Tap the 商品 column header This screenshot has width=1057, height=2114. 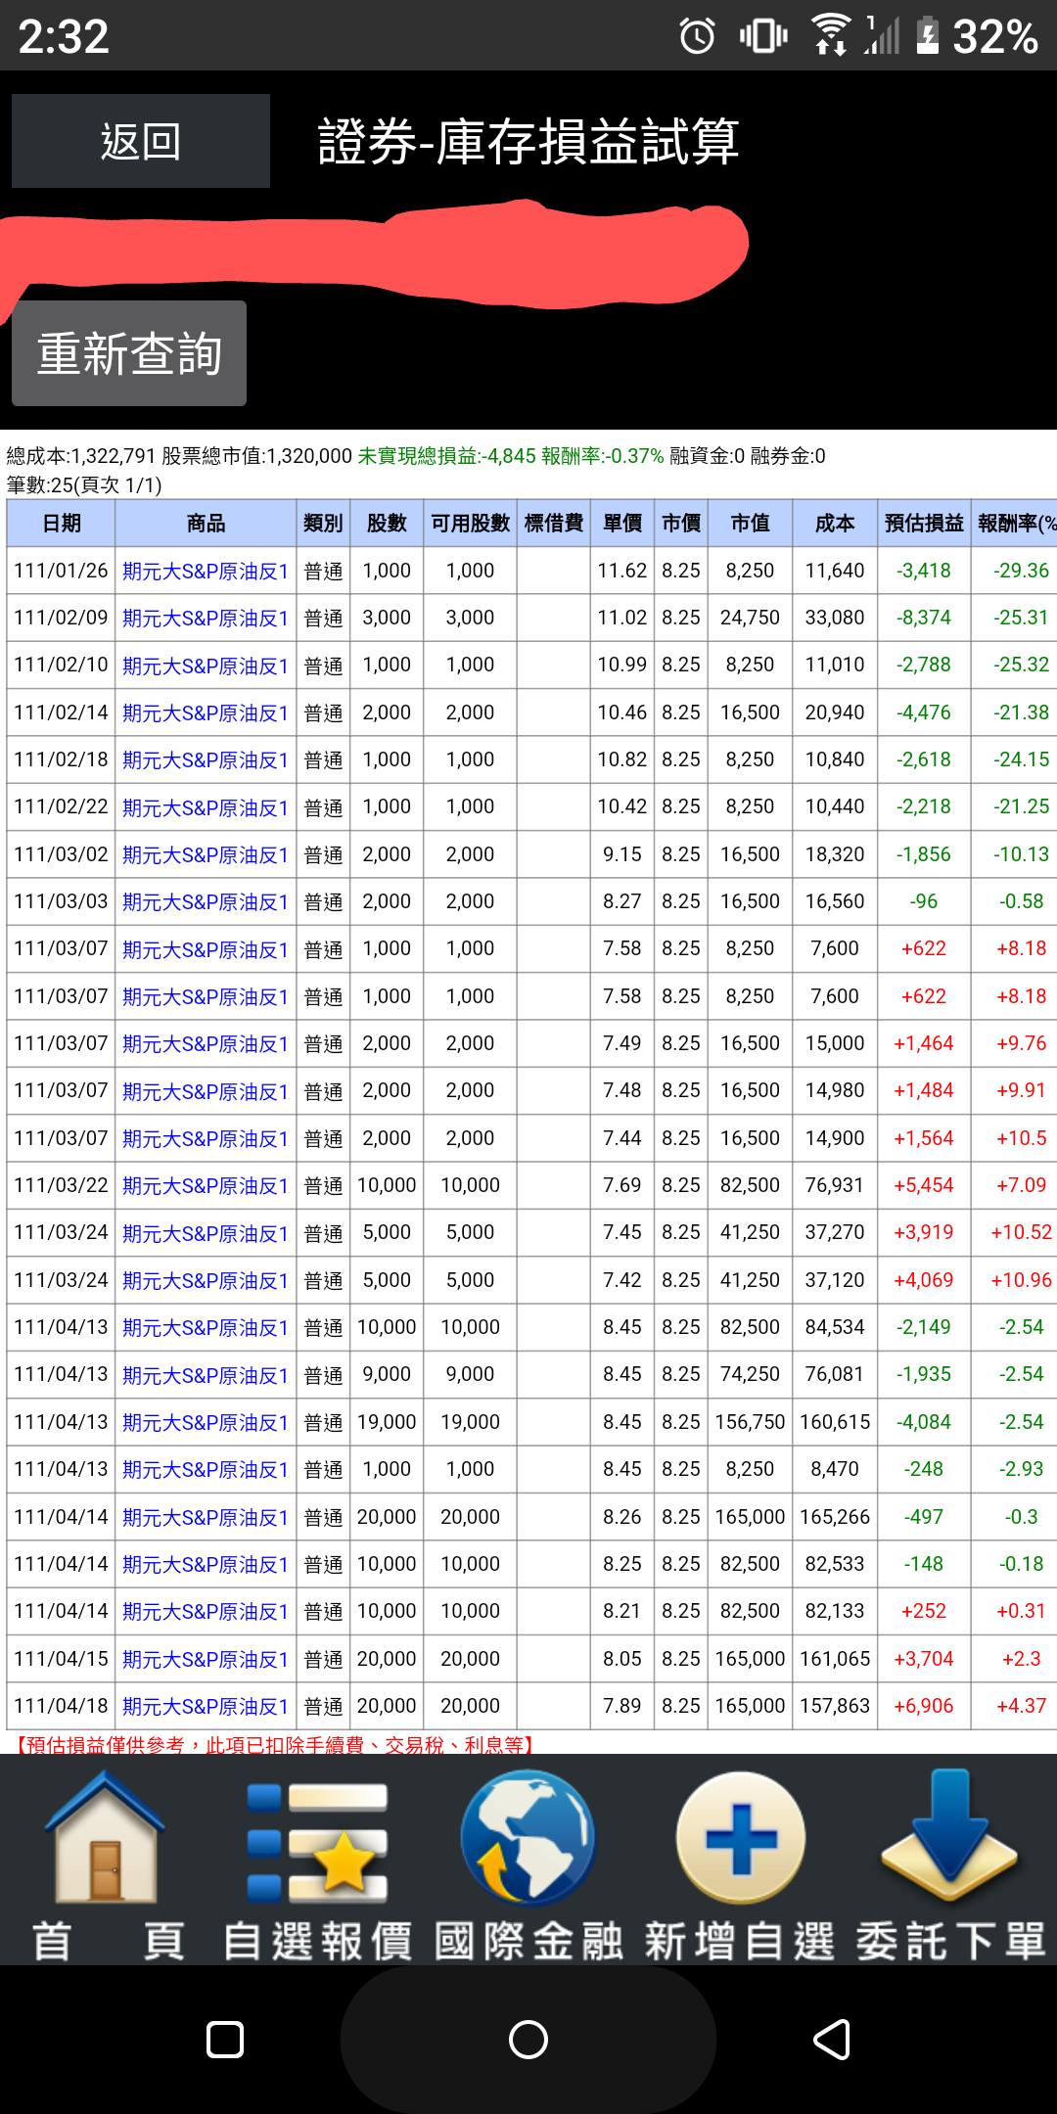pyautogui.click(x=206, y=524)
